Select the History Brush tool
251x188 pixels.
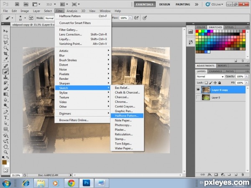pyautogui.click(x=5, y=83)
